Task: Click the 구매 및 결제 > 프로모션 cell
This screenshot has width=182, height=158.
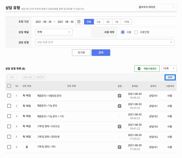Action: (48, 126)
